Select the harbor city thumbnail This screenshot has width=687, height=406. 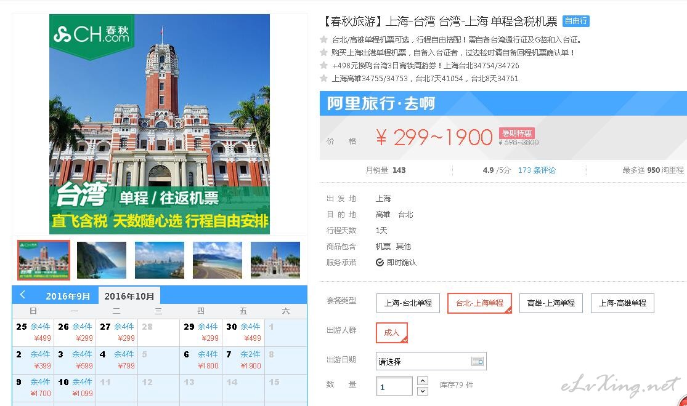point(160,260)
